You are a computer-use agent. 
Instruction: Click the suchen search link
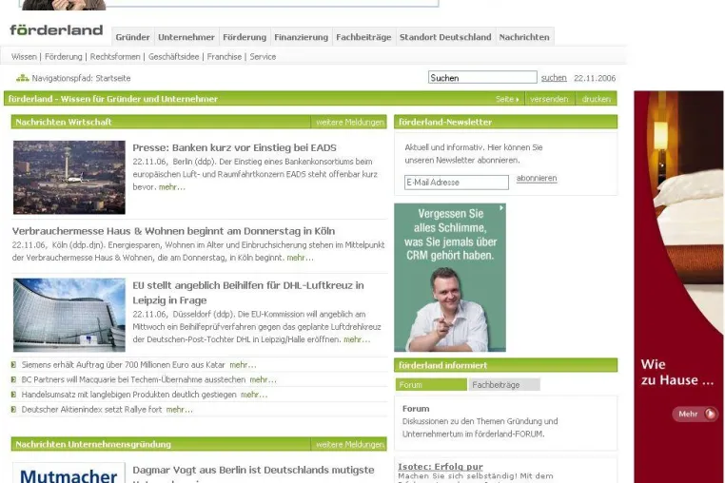(554, 78)
